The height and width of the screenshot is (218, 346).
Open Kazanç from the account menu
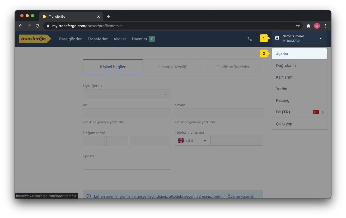[300, 100]
